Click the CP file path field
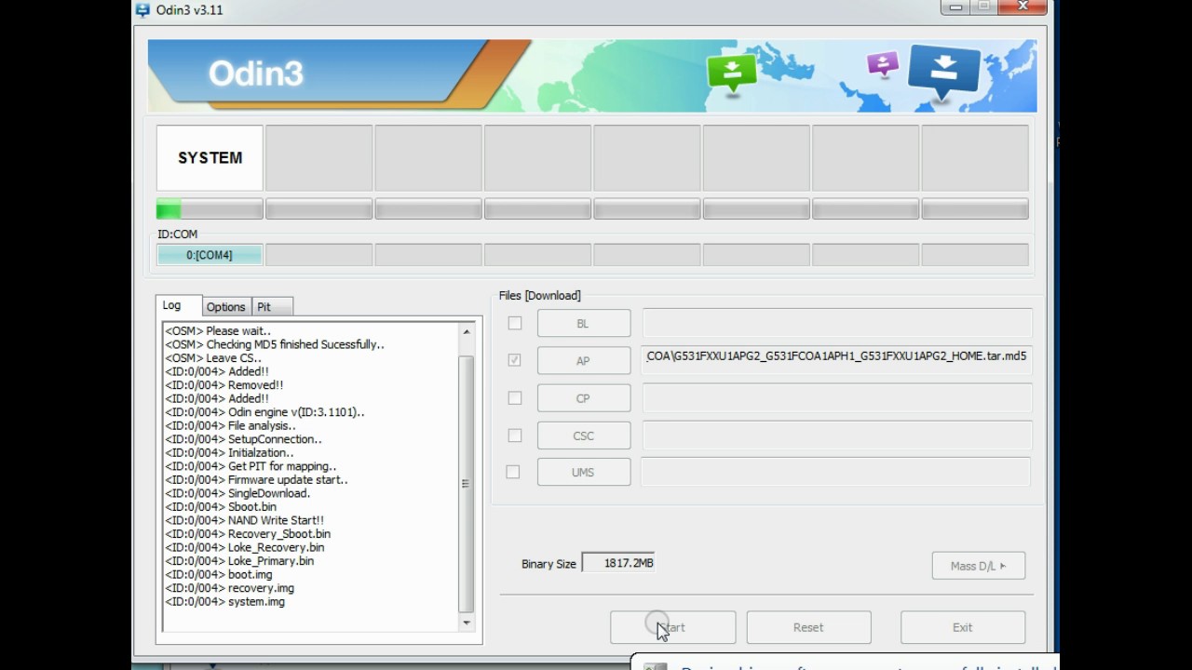The image size is (1192, 670). (836, 397)
